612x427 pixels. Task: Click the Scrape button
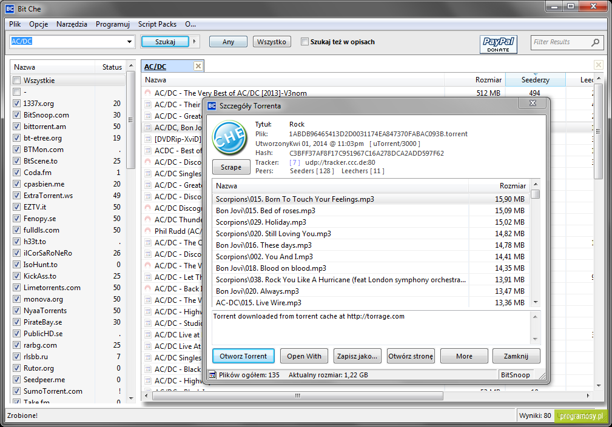tap(231, 167)
